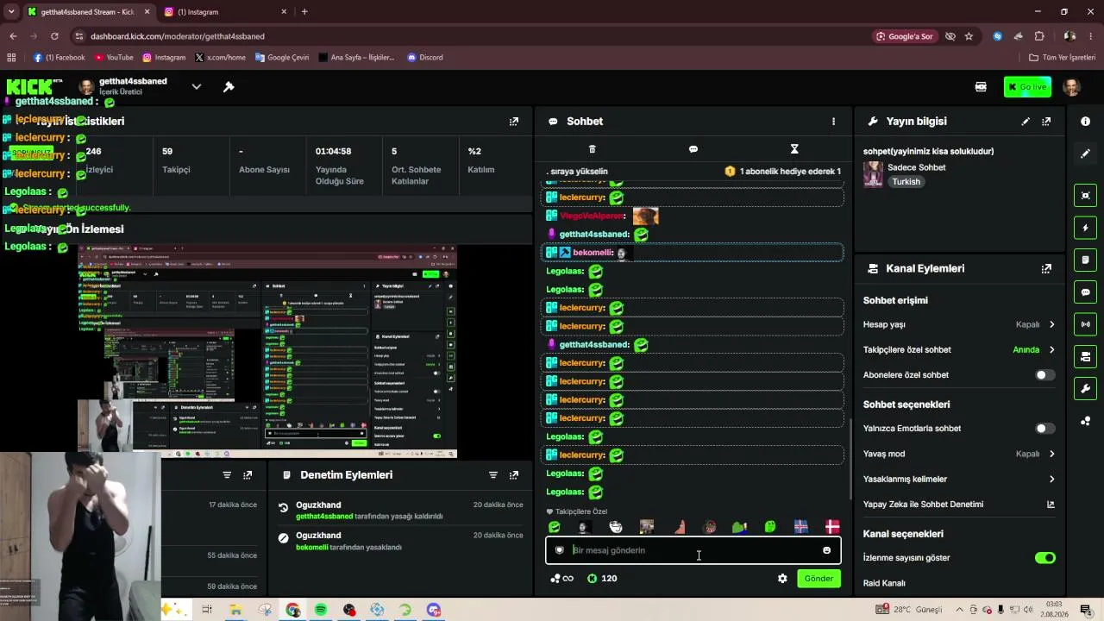
Task: Click the Gönder send button
Action: point(819,579)
